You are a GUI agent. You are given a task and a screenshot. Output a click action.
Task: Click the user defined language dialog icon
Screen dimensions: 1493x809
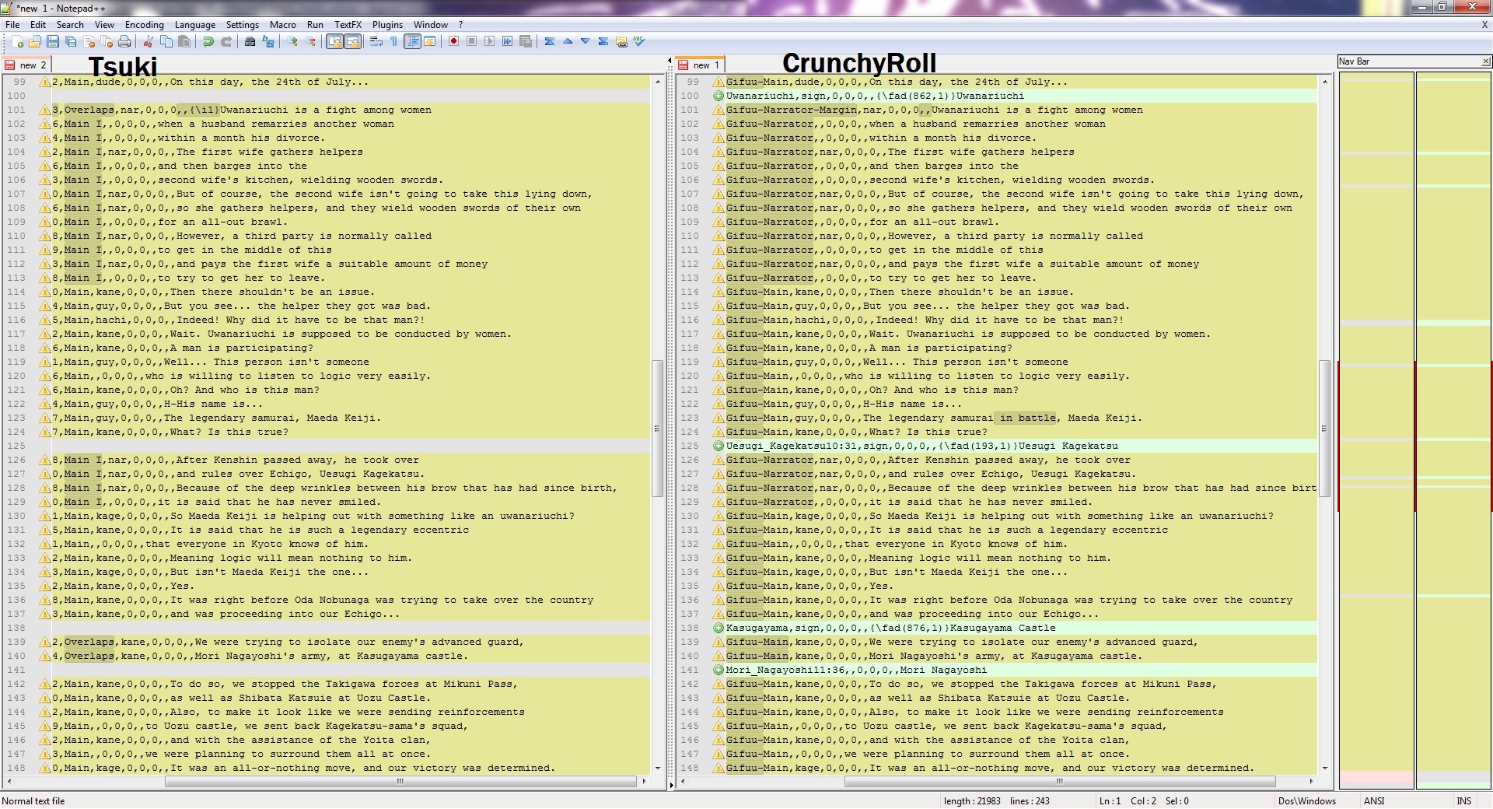(x=429, y=42)
